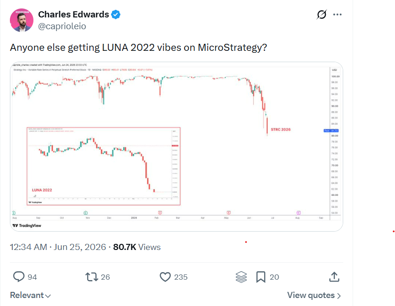The width and height of the screenshot is (395, 306).
Task: Click the stacked layers icon
Action: click(x=242, y=277)
